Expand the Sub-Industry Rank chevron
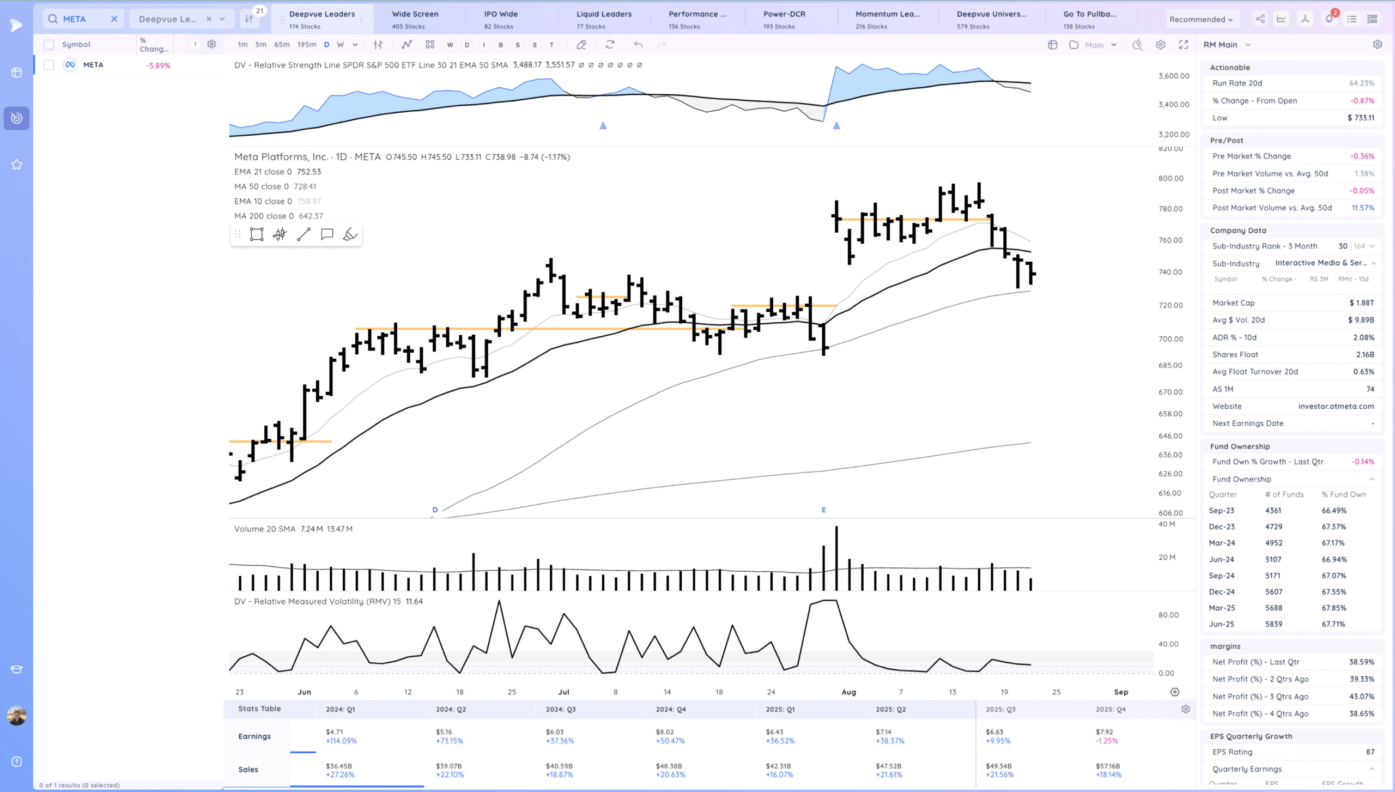The image size is (1395, 792). click(x=1372, y=246)
